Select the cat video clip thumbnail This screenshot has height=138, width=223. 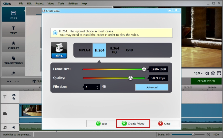[x=32, y=110]
